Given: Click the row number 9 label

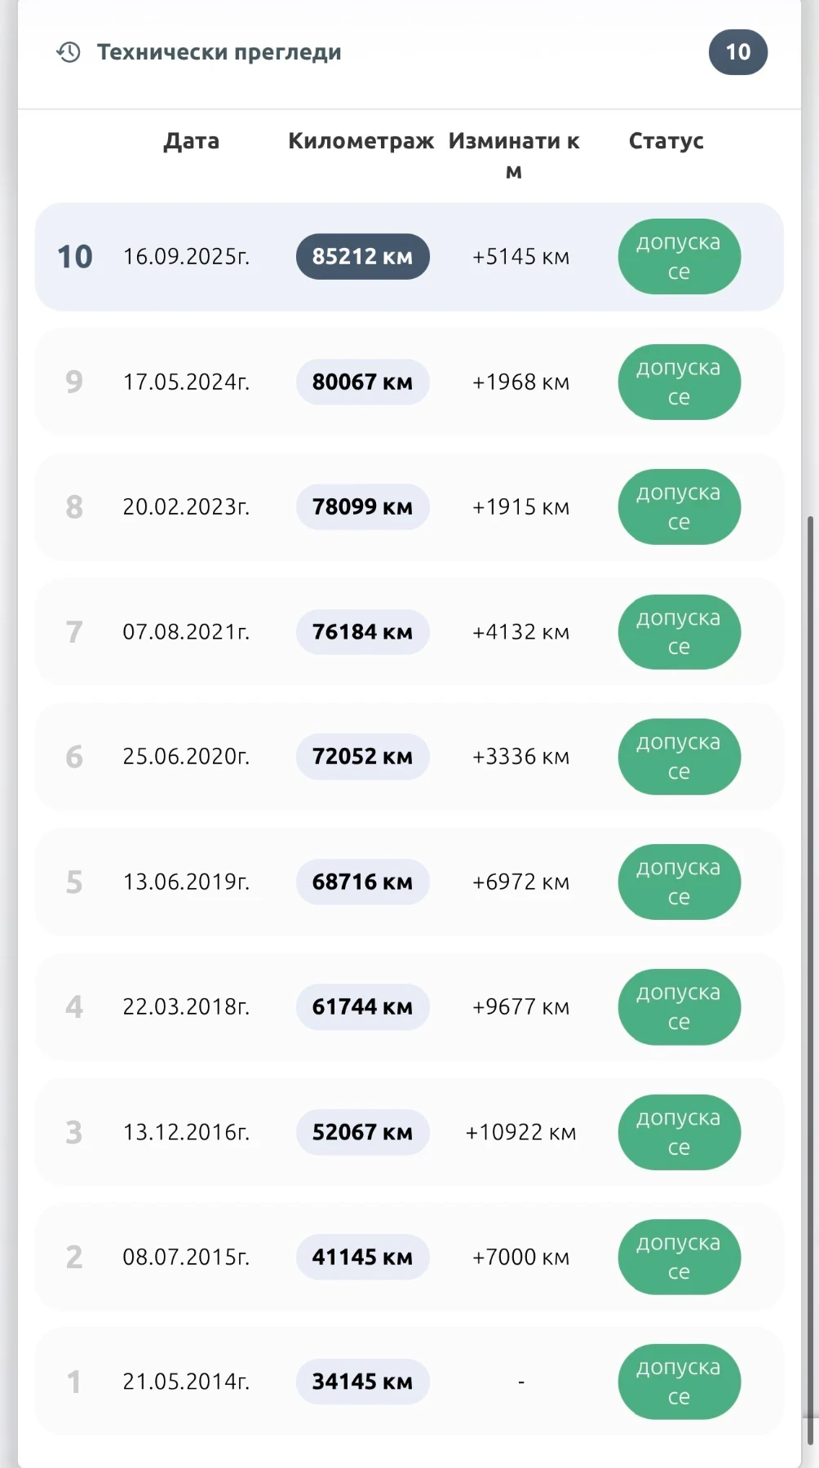Looking at the screenshot, I should [74, 382].
